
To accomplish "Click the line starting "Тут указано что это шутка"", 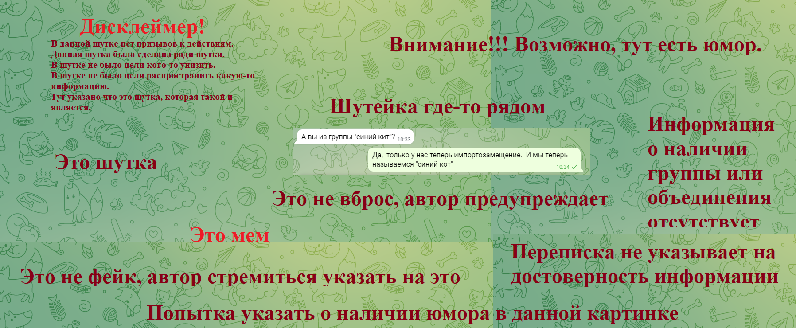I will (142, 102).
